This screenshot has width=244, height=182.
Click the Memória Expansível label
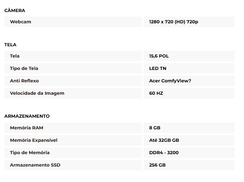click(x=33, y=140)
